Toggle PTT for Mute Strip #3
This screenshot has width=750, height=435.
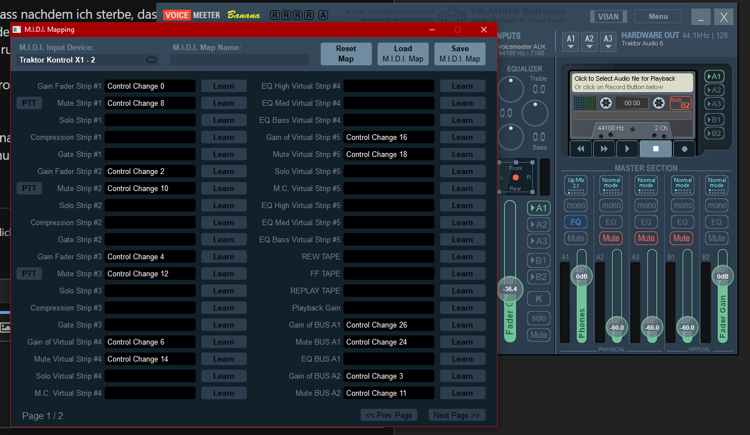click(29, 274)
